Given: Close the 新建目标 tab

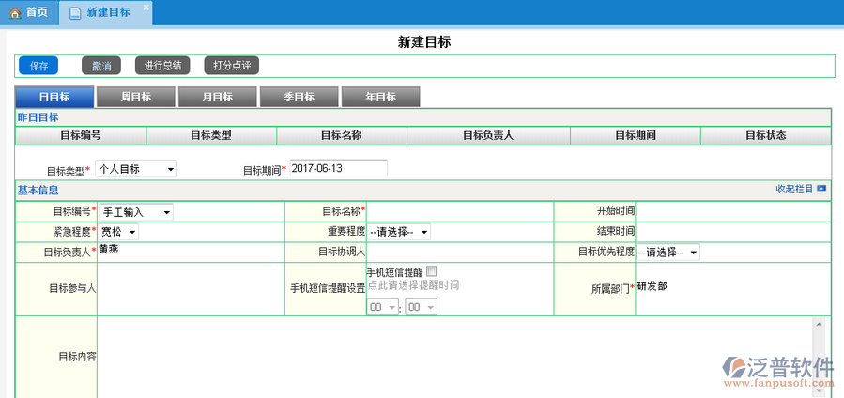Looking at the screenshot, I should coord(146,8).
